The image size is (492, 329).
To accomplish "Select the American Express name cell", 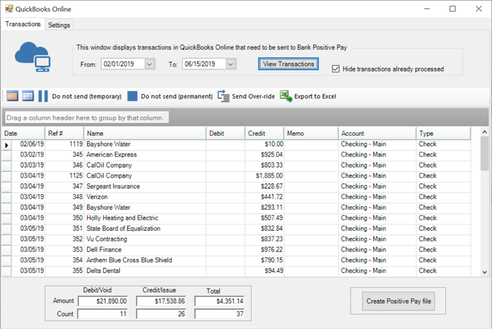I will pos(145,154).
